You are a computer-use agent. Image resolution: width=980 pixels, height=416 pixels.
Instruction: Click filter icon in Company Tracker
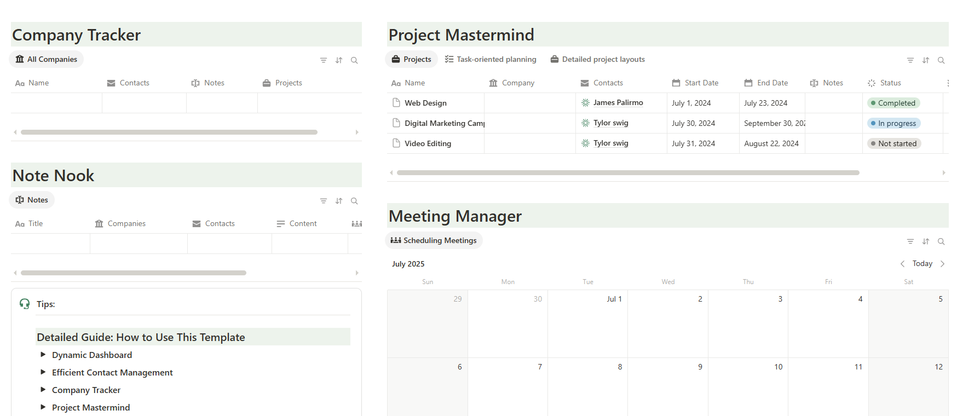pos(324,60)
